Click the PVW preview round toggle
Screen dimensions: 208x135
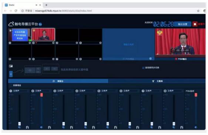click(150, 59)
